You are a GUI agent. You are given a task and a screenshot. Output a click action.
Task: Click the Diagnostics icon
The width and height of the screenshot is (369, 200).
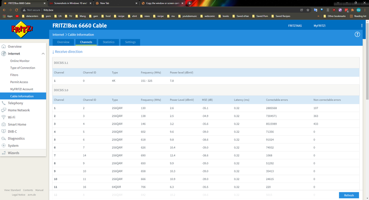coord(4,138)
